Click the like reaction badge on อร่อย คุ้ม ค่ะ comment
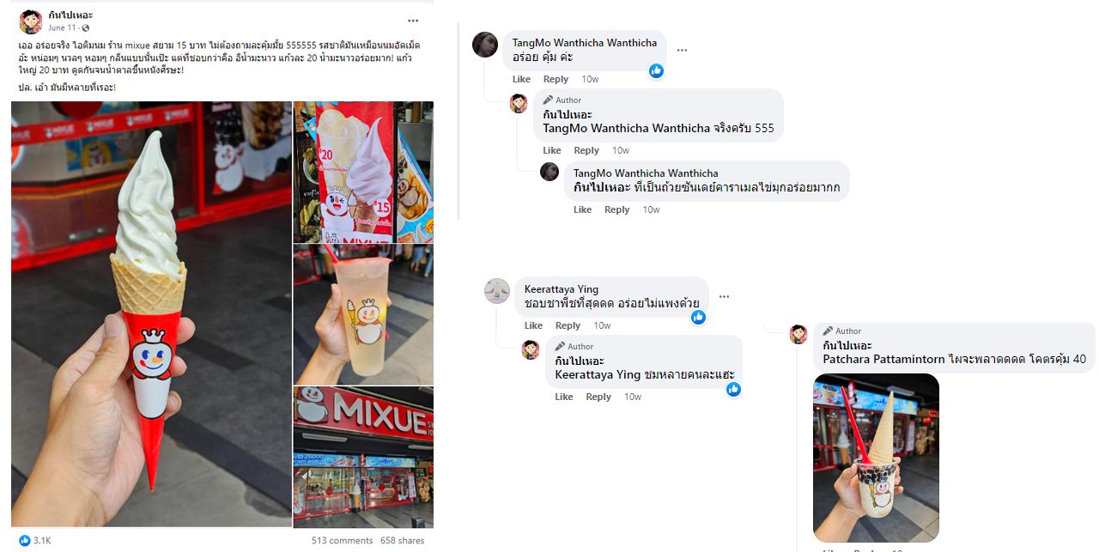The image size is (1099, 552). 657,70
